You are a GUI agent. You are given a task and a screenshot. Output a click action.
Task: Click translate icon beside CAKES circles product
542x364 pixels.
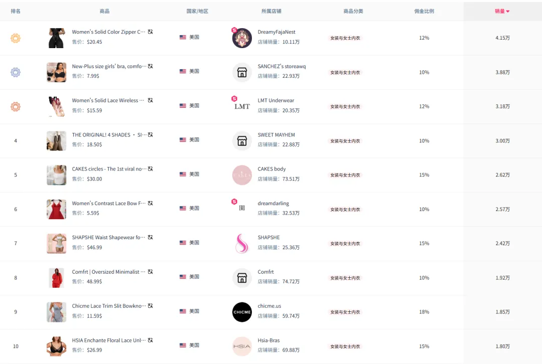click(151, 169)
